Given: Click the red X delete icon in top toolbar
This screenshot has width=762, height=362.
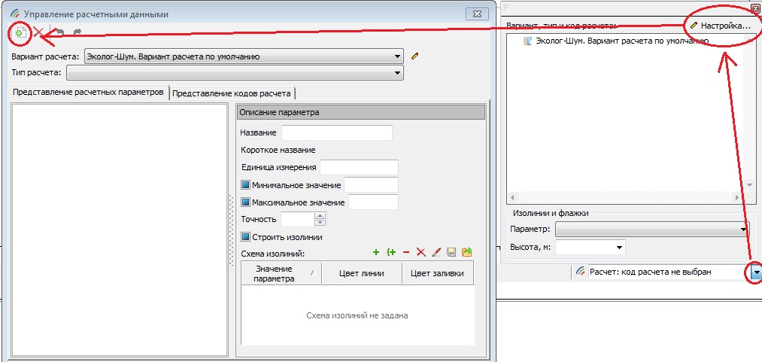Looking at the screenshot, I should (x=38, y=33).
